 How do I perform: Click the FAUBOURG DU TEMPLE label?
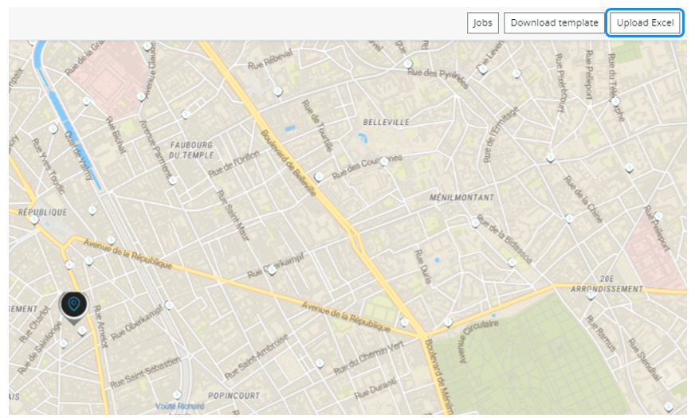point(192,150)
